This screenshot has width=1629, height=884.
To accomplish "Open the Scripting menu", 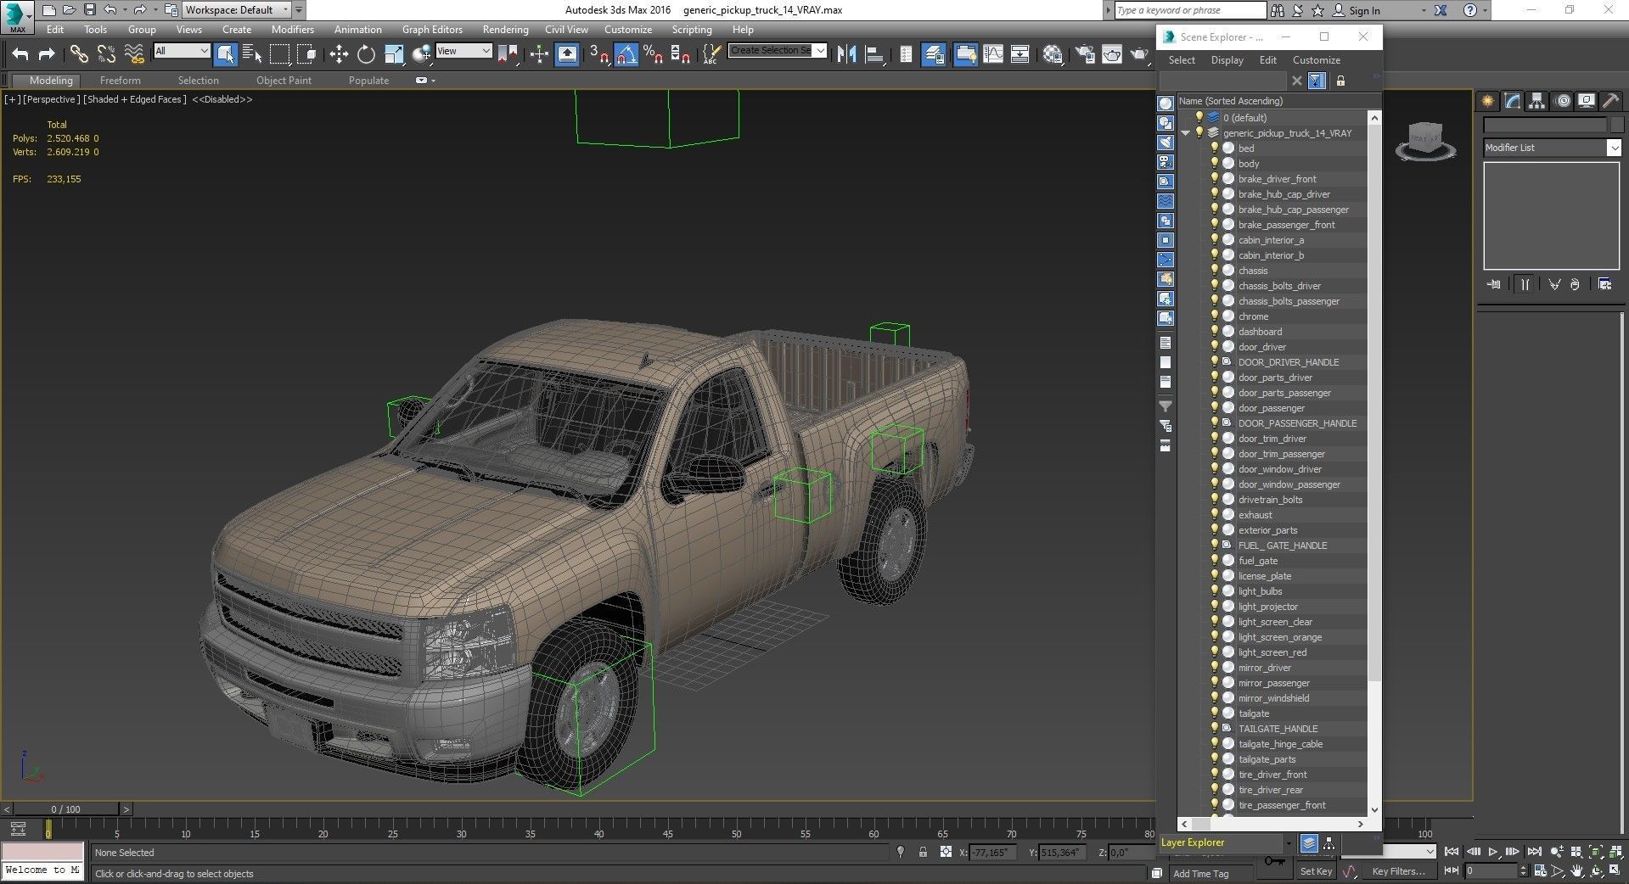I will pyautogui.click(x=692, y=30).
